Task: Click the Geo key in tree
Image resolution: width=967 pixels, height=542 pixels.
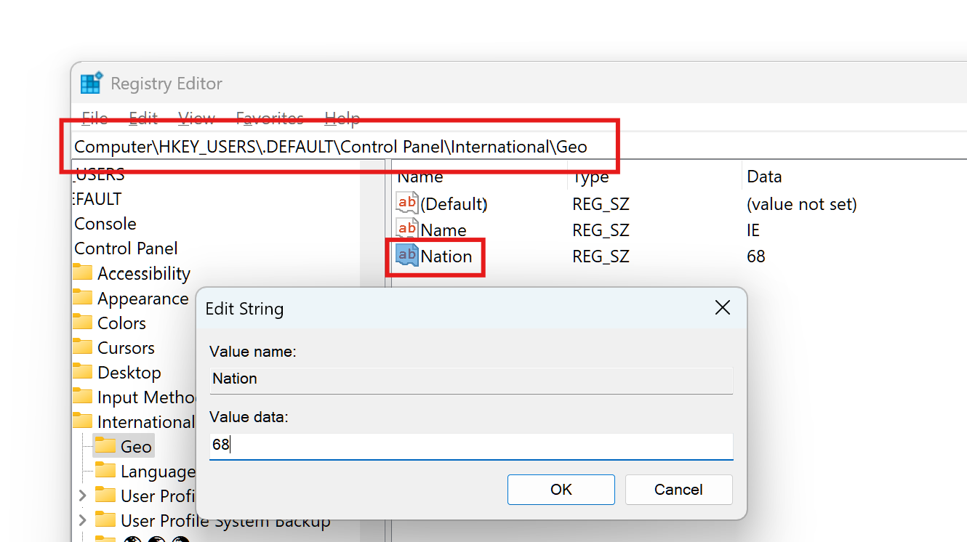Action: (x=136, y=447)
